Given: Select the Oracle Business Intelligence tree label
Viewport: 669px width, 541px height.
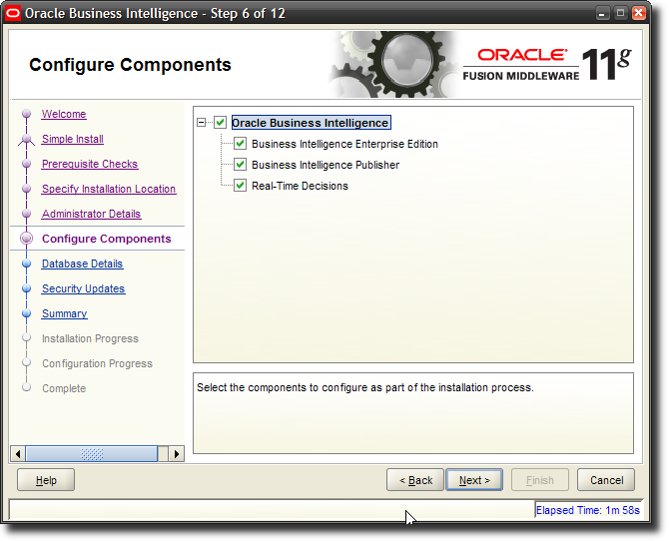Looking at the screenshot, I should 311,123.
